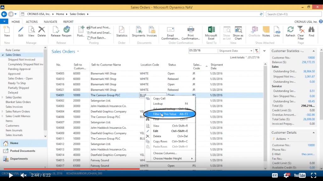Open the application menu dropdown button
The height and width of the screenshot is (181, 323).
click(4, 21)
